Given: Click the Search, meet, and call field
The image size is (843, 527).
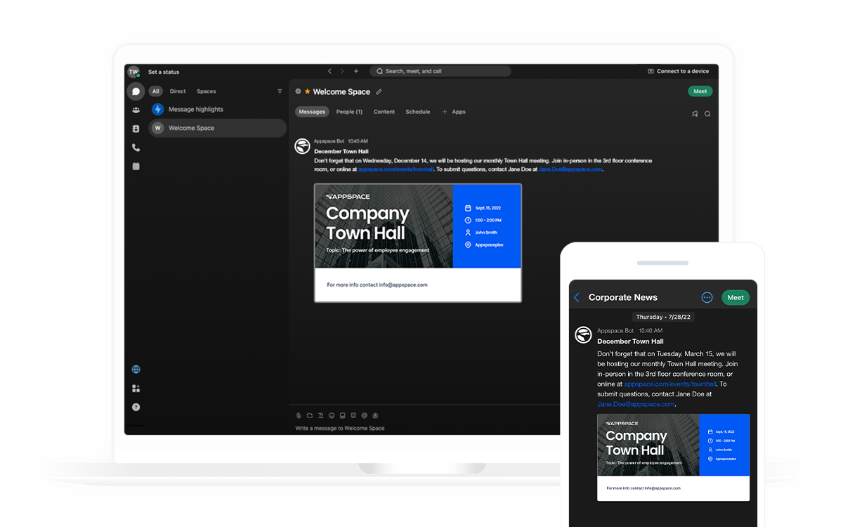Looking at the screenshot, I should (440, 71).
